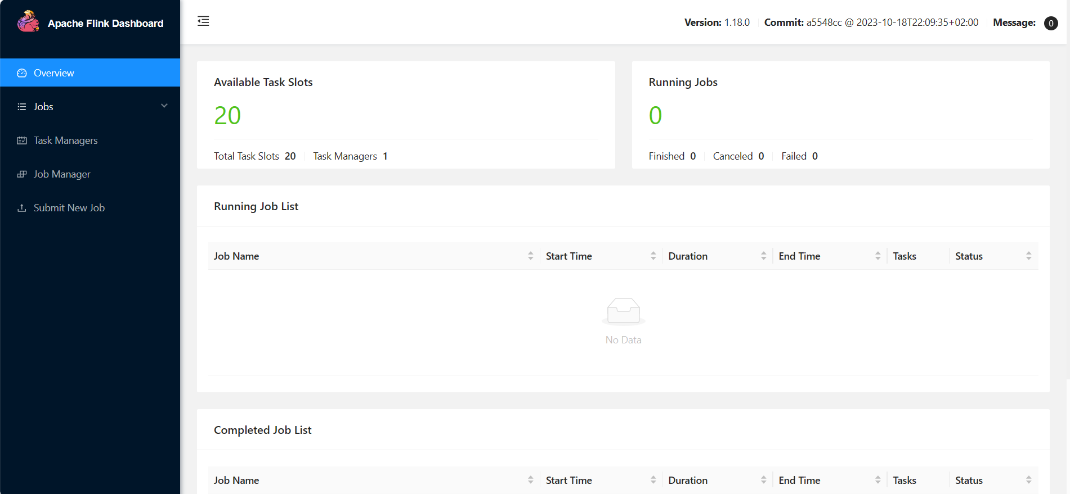Screen dimensions: 1070x494
Task: Click the Overview dashboard icon
Action: (x=22, y=73)
